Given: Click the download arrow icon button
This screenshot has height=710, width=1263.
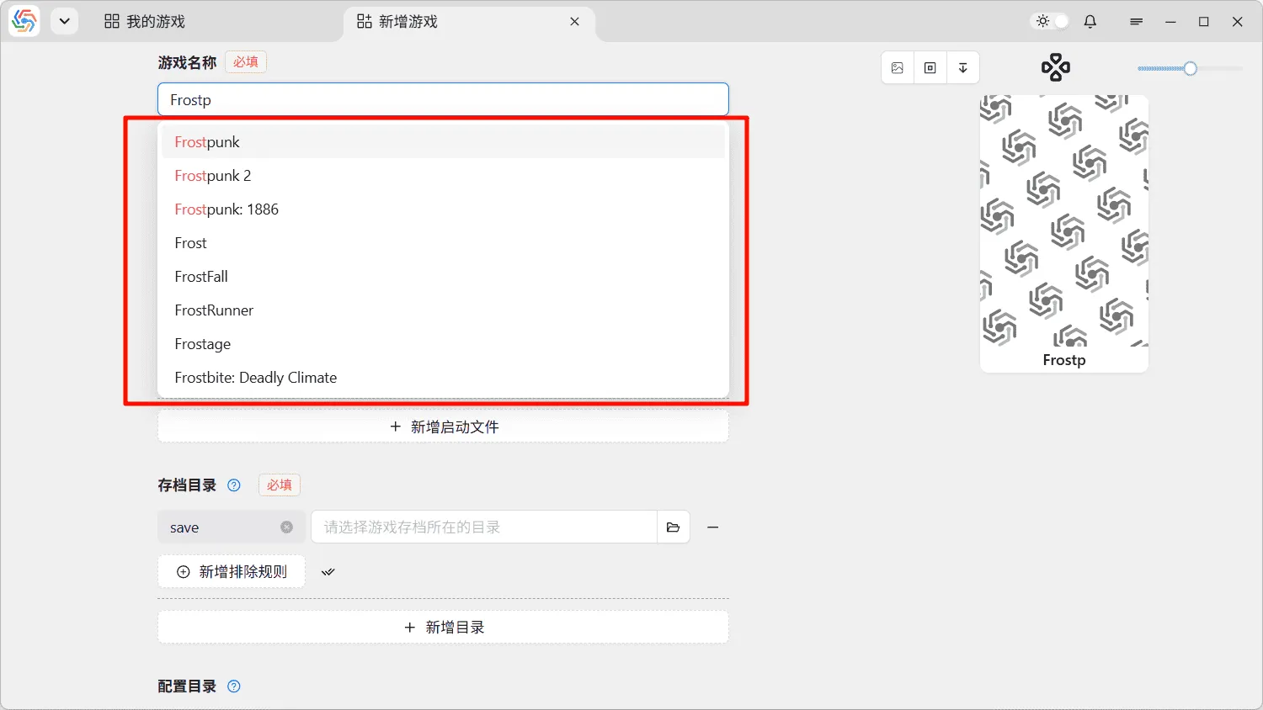Looking at the screenshot, I should 963,68.
